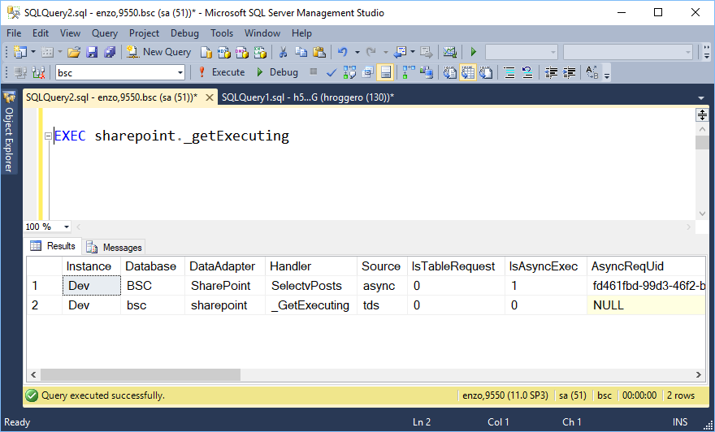The image size is (715, 432).
Task: Switch to the Messages tab
Action: [115, 247]
